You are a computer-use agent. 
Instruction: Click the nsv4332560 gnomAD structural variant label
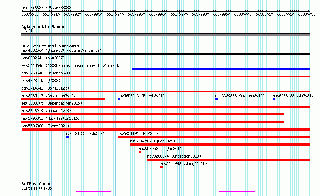61,50
